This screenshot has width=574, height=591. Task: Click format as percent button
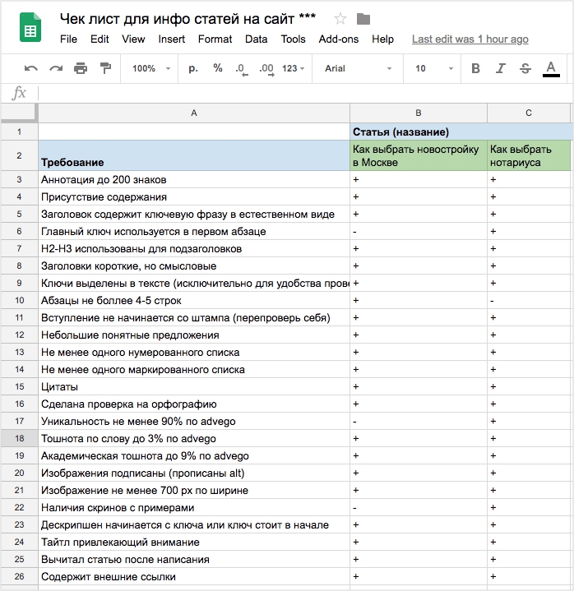218,68
